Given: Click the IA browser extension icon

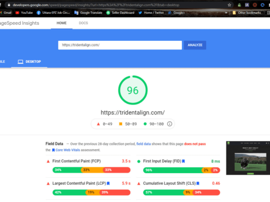Looking at the screenshot, I should click(247, 5).
